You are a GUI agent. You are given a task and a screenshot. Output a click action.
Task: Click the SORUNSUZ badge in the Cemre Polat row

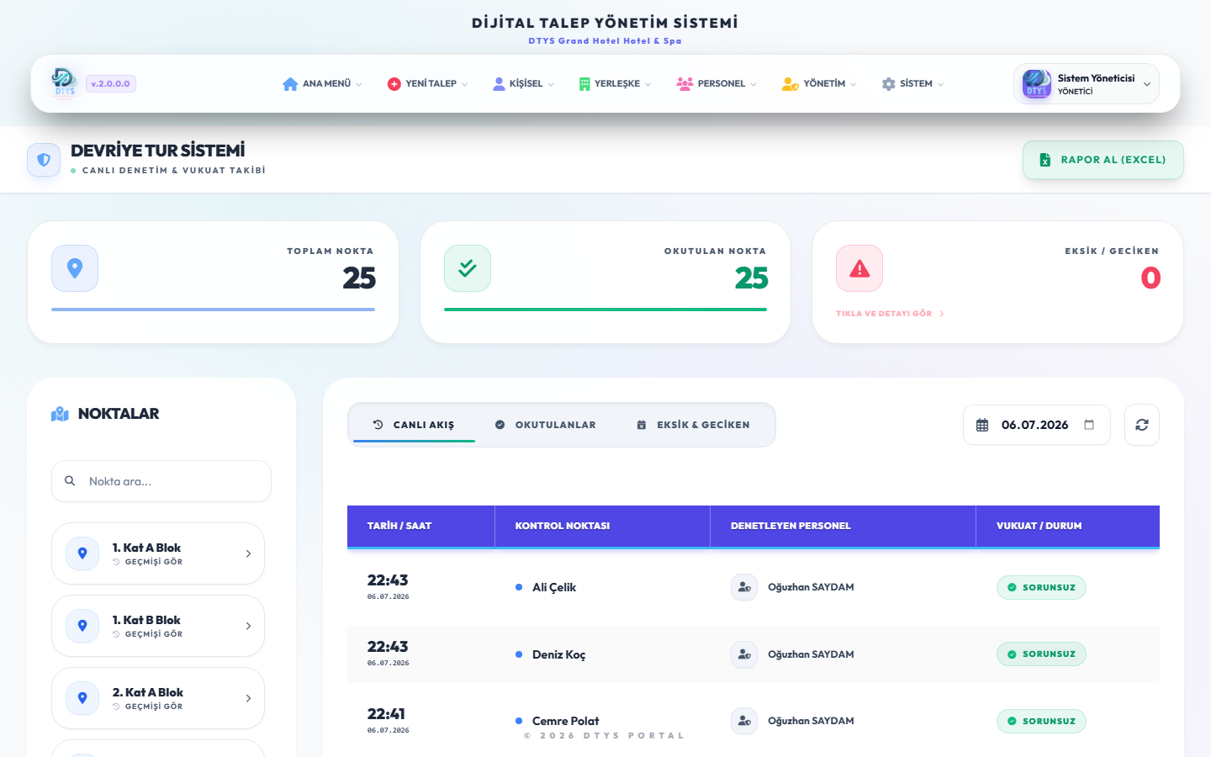(x=1041, y=721)
